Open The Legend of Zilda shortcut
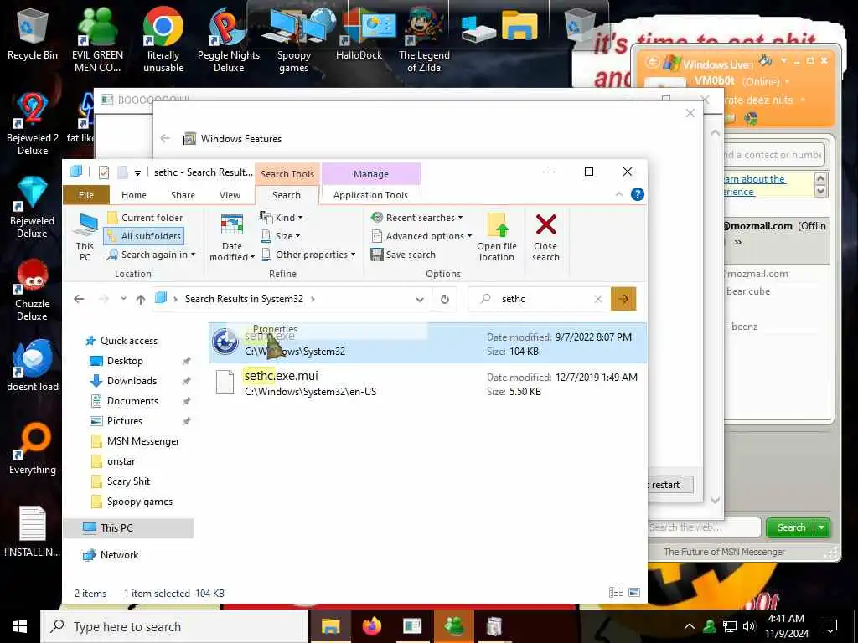The image size is (858, 643). 424,39
